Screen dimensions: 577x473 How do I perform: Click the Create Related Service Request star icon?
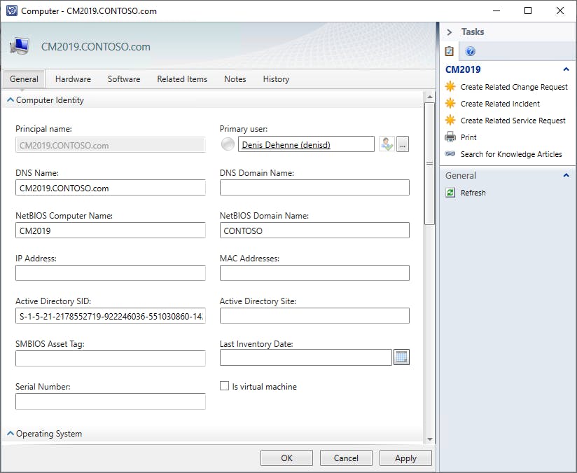click(450, 120)
